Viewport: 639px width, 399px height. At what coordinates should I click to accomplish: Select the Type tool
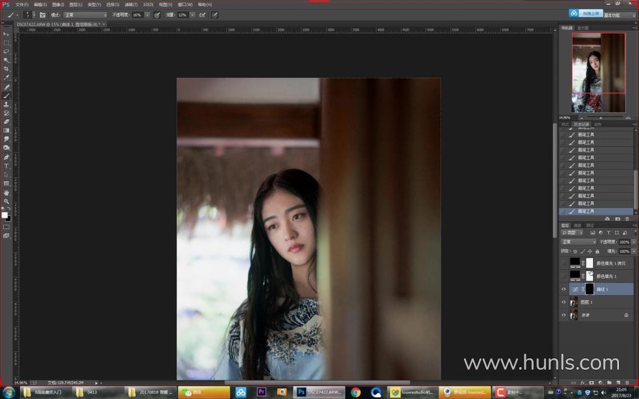pyautogui.click(x=6, y=166)
